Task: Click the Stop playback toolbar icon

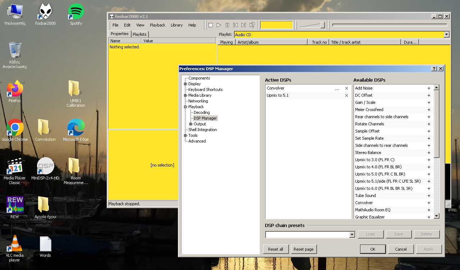Action: coord(211,25)
